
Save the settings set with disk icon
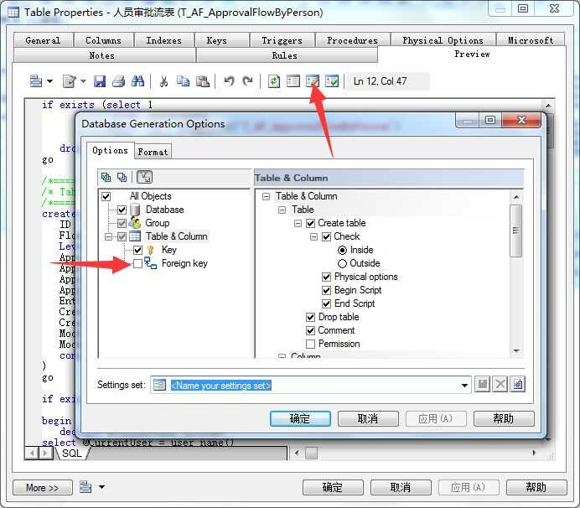click(x=483, y=385)
